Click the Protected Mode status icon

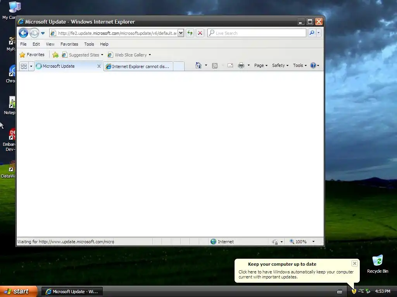[x=275, y=242]
